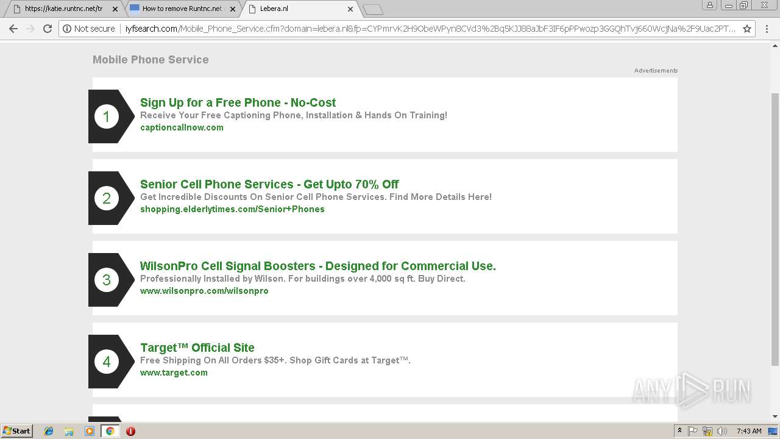Open Target Official Site ad
This screenshot has width=780, height=439.
pos(197,348)
